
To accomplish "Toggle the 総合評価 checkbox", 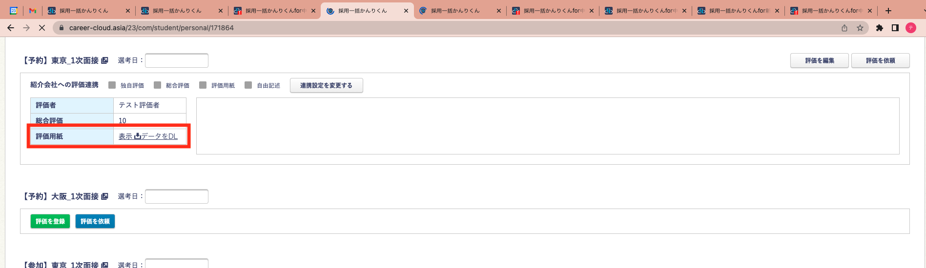I will pos(157,85).
